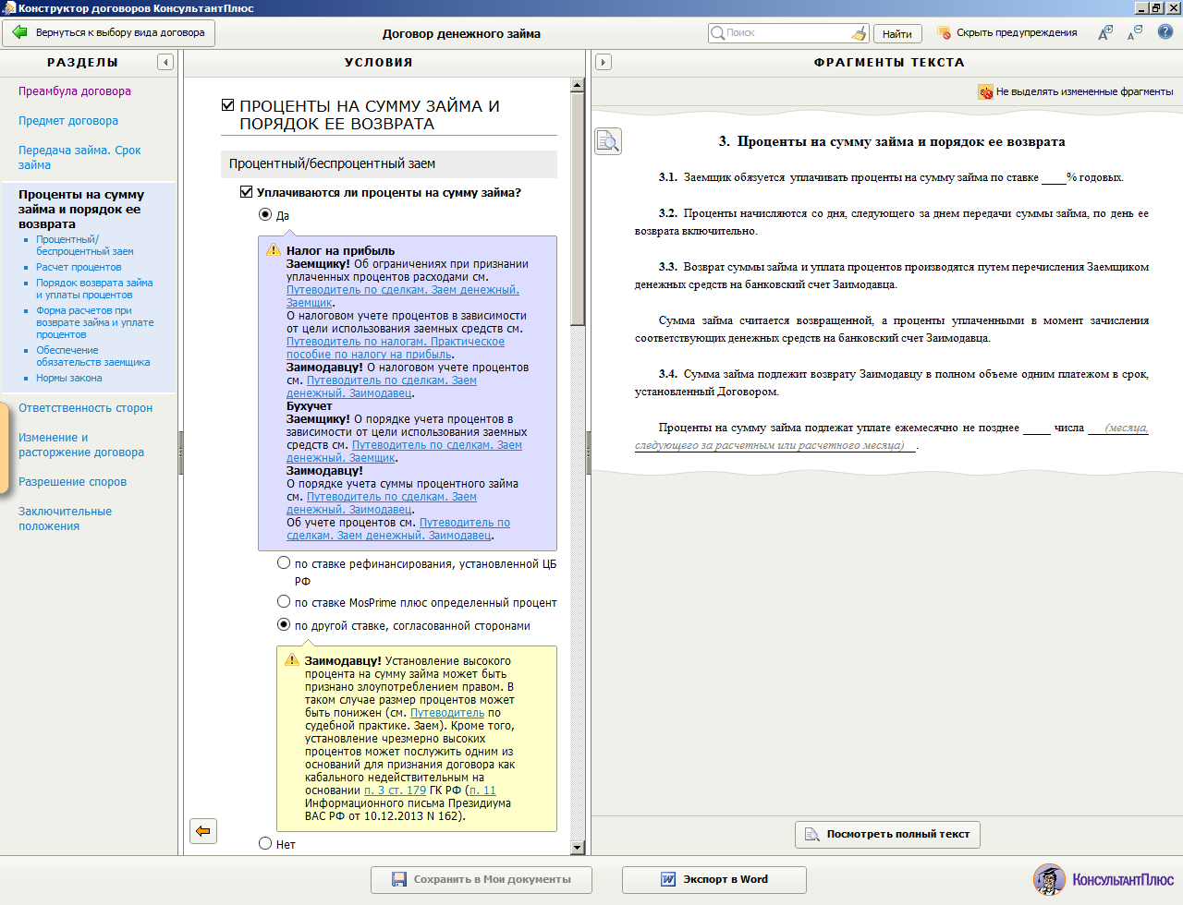Open Преамбула договора section
This screenshot has width=1183, height=905.
tap(75, 91)
